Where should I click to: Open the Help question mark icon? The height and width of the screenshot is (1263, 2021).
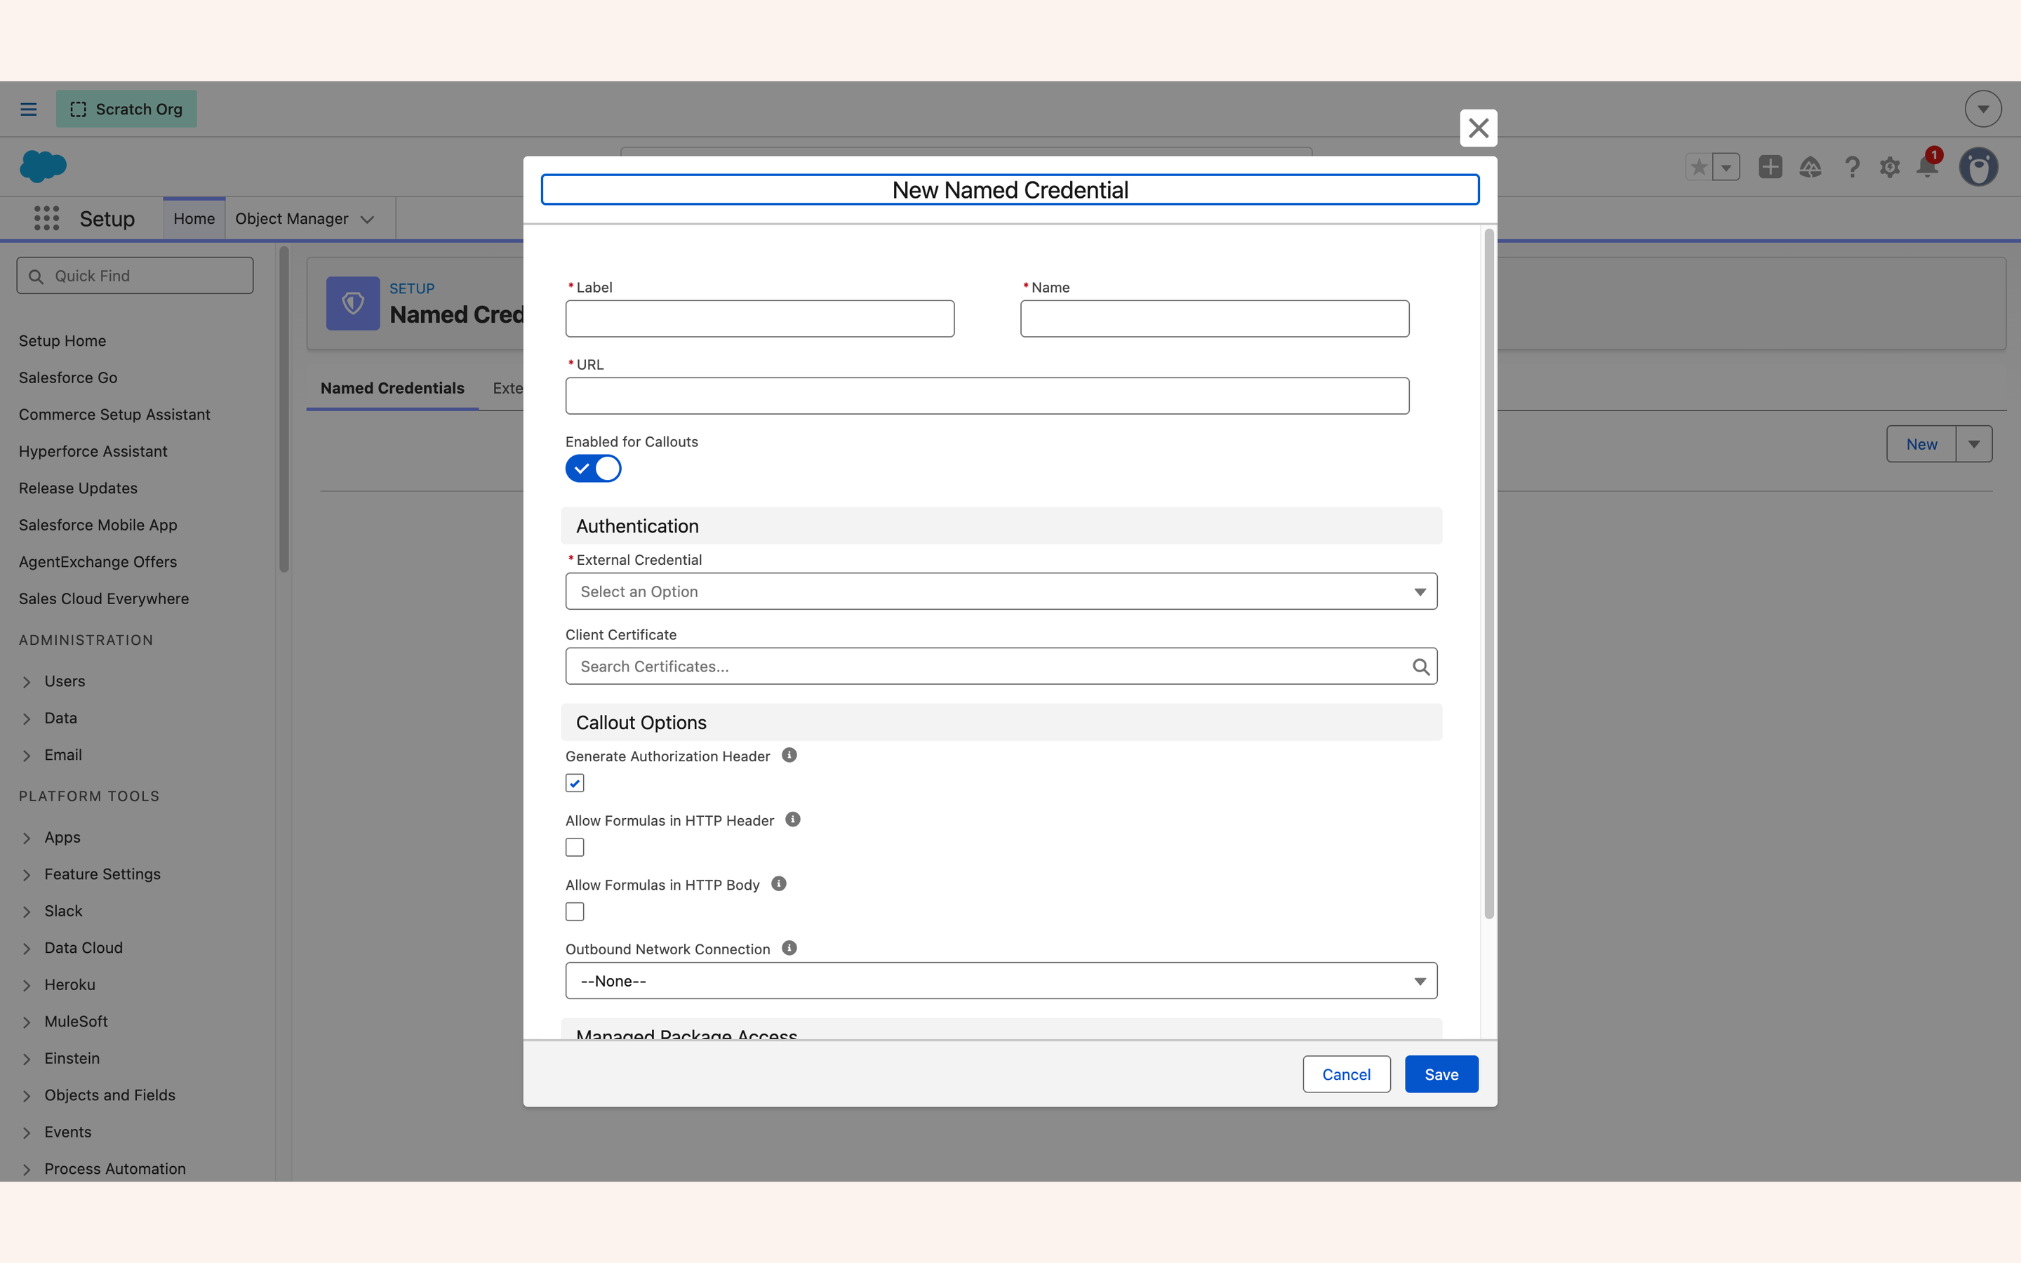1851,167
